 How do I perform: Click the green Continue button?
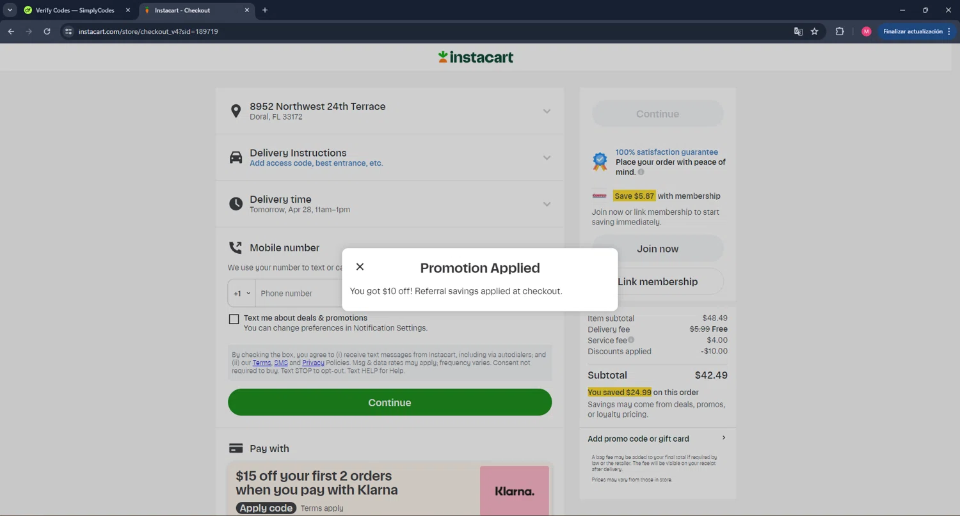[x=390, y=402]
